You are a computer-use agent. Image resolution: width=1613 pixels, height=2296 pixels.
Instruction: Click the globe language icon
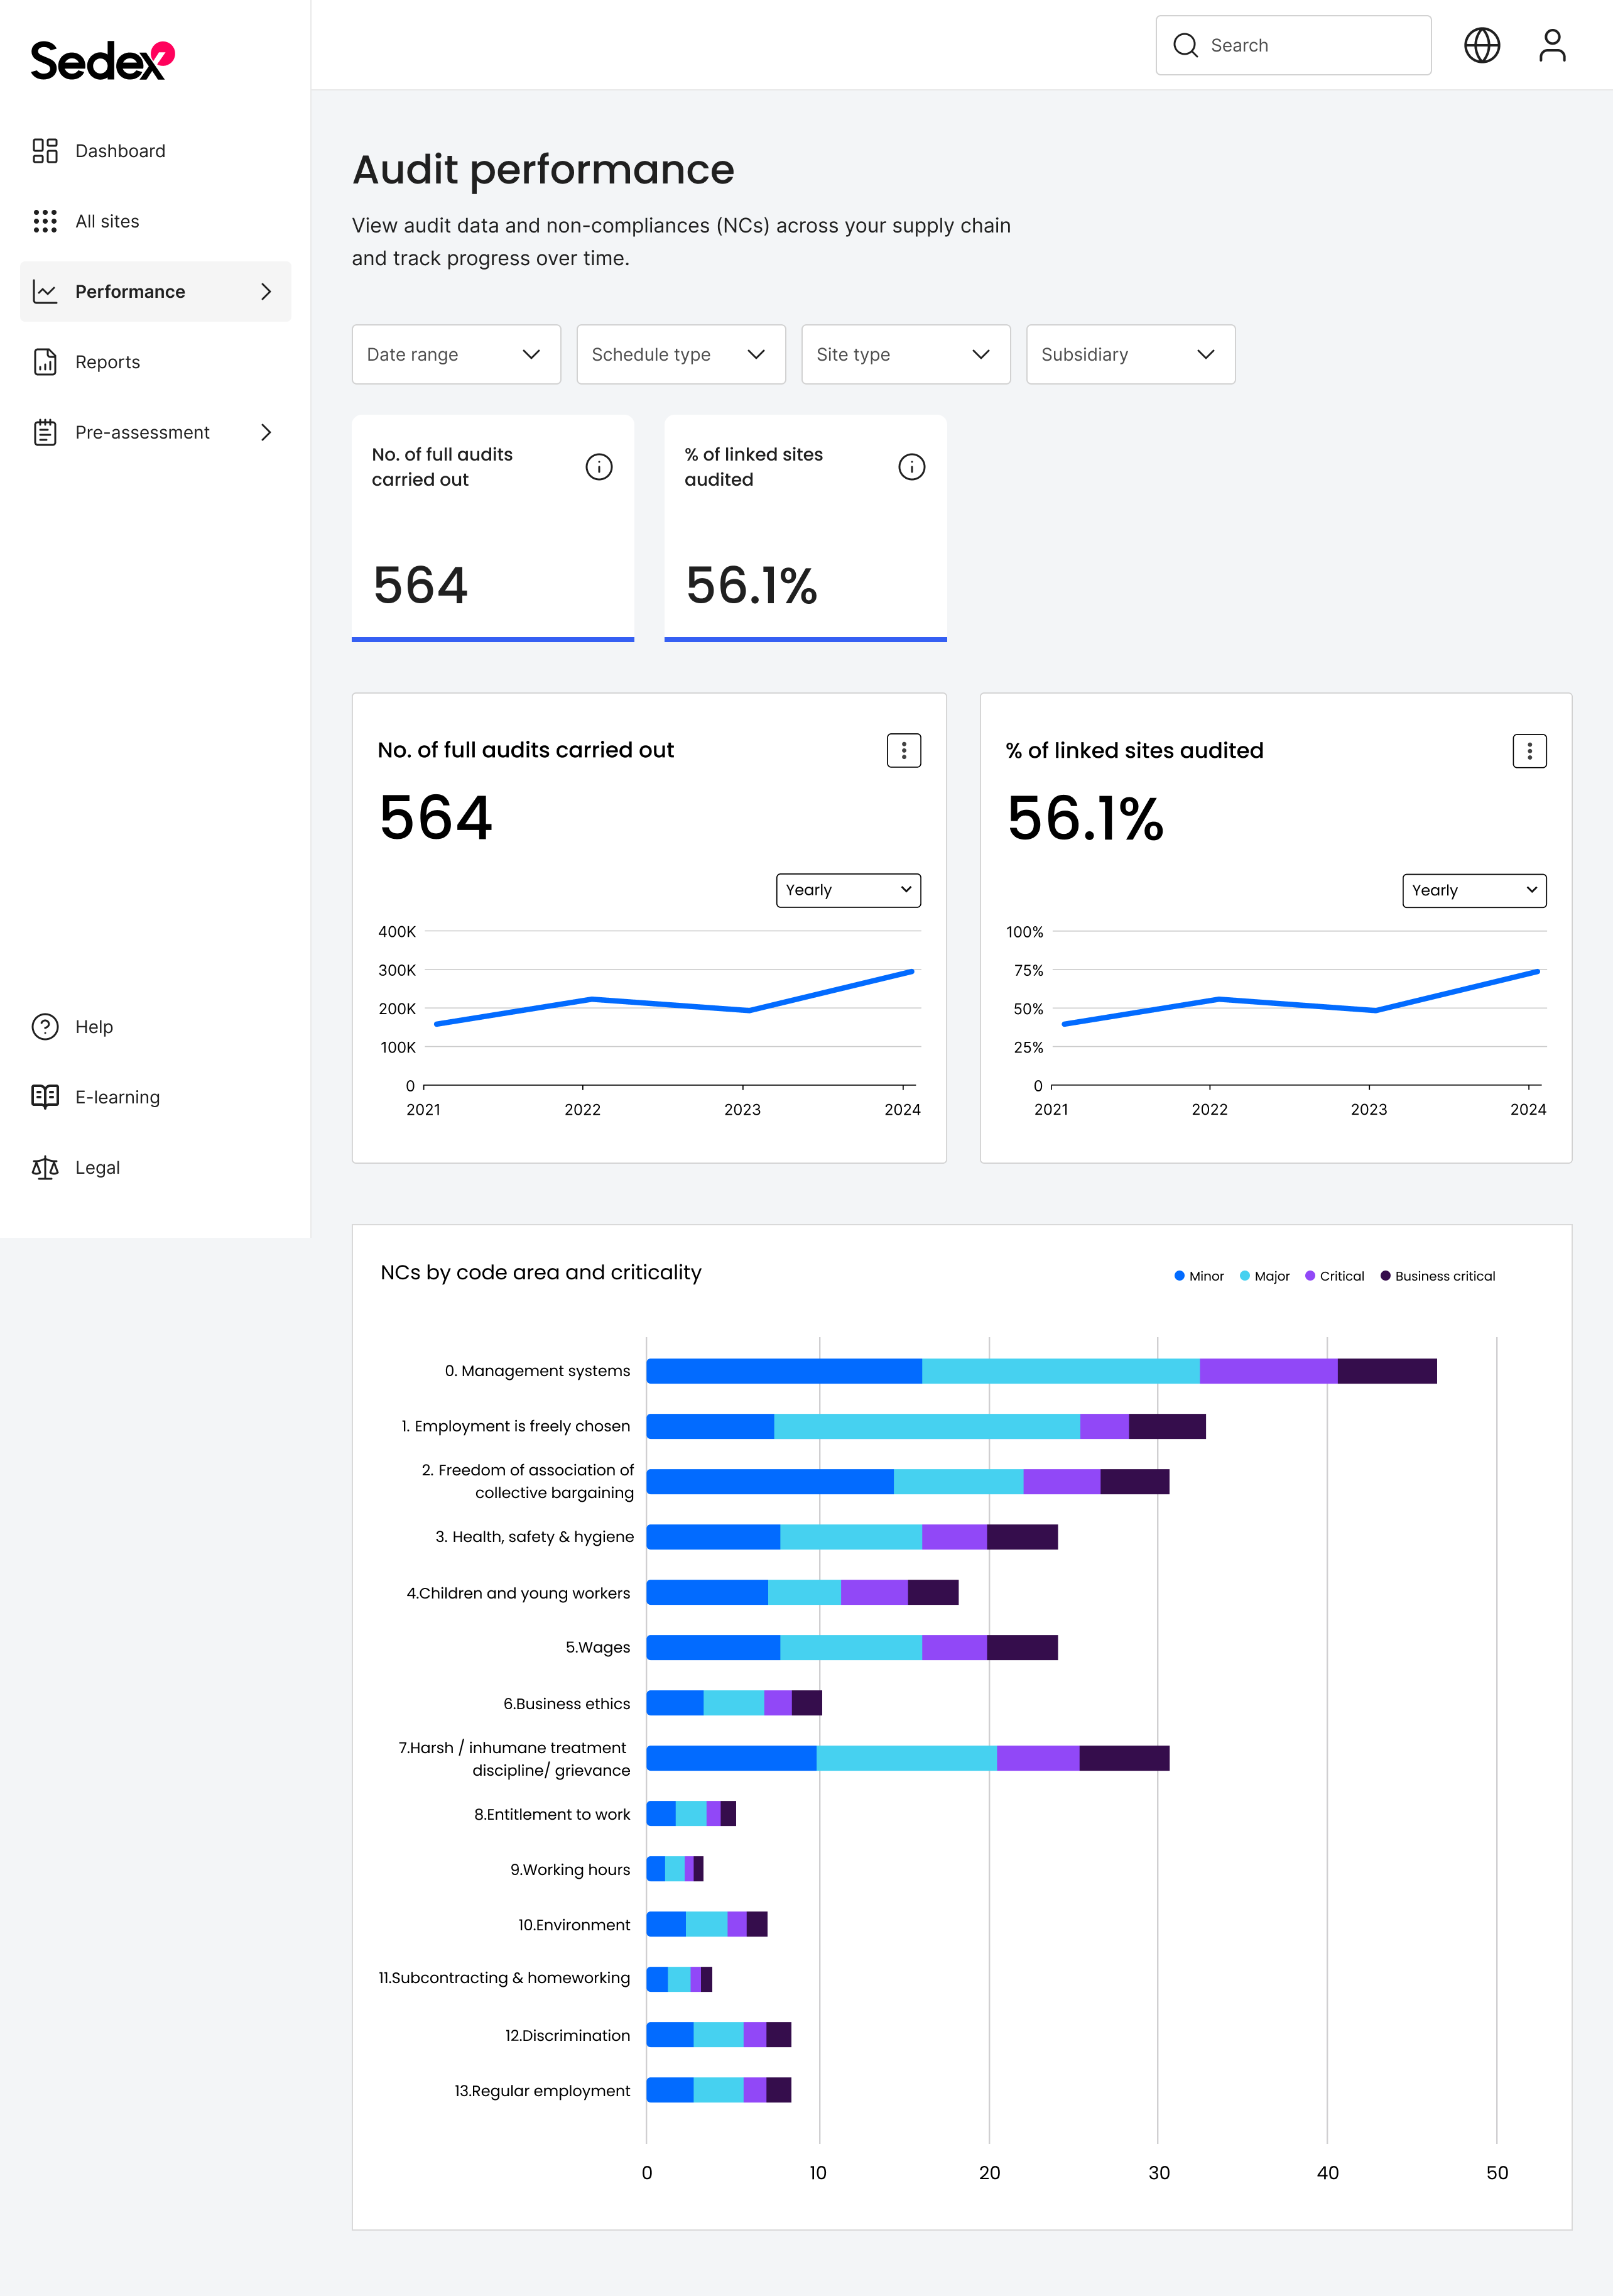(1481, 45)
